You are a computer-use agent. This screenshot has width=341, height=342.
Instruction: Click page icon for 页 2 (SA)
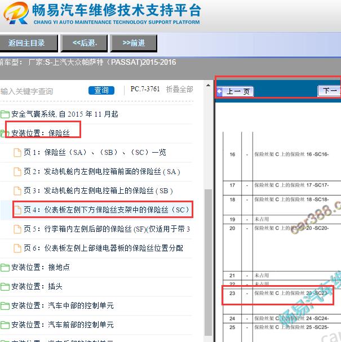click(17, 172)
